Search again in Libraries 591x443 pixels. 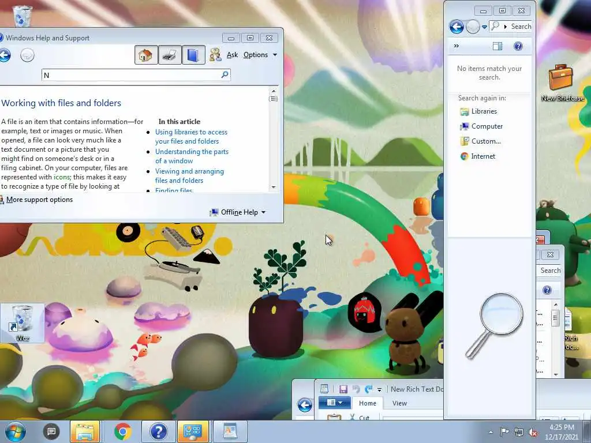[478, 111]
